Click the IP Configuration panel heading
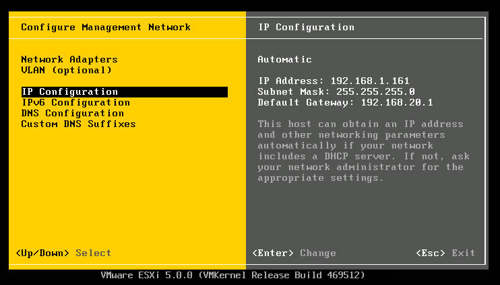500x285 pixels. (306, 28)
